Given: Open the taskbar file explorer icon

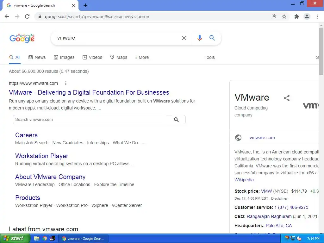Looking at the screenshot, I should (37, 239).
